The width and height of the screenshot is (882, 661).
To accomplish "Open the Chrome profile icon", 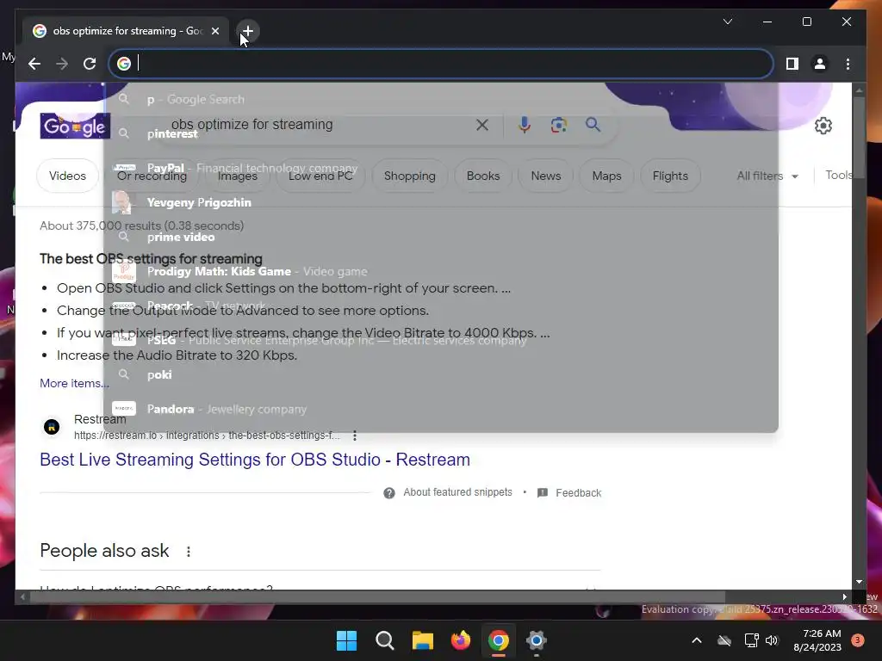I will coord(820,64).
